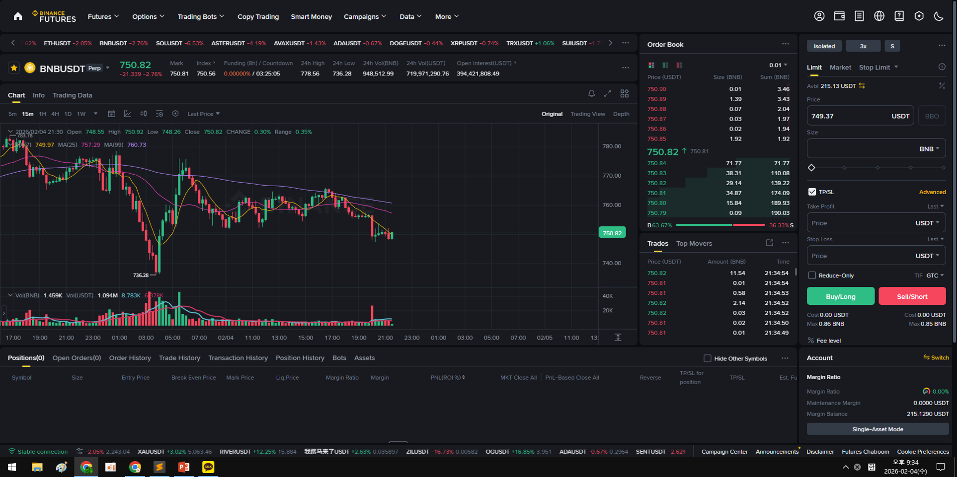
Task: Open the Options dropdown menu
Action: pyautogui.click(x=148, y=16)
